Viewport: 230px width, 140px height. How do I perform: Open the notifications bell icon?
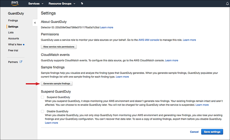pos(227,3)
